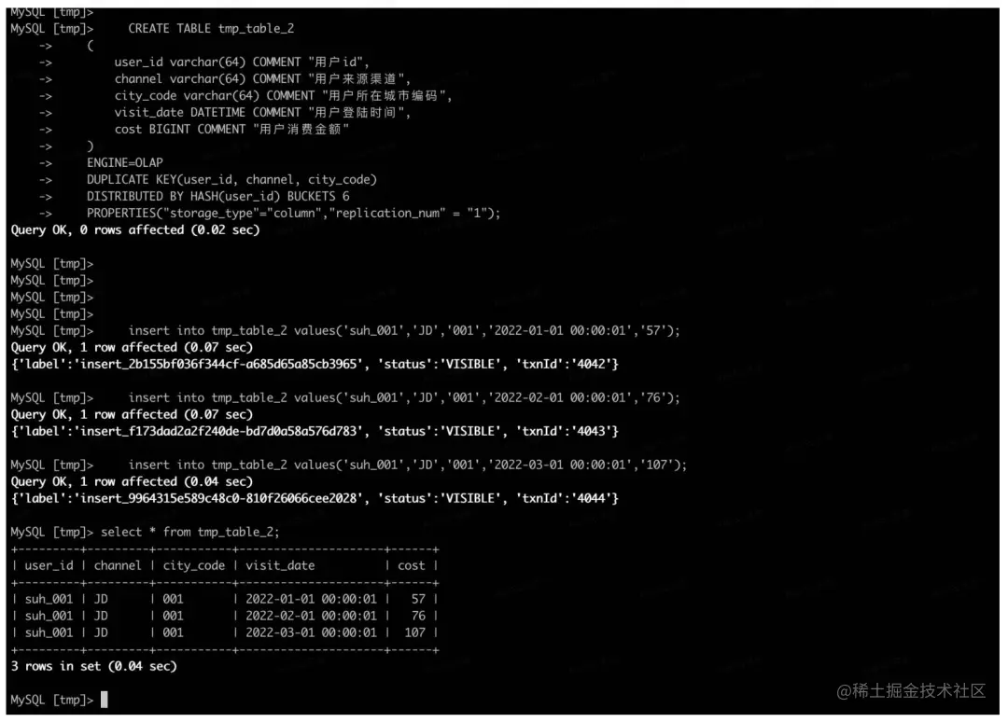Click the terminal cursor at the last prompt
The image size is (1008, 722).
(x=105, y=700)
